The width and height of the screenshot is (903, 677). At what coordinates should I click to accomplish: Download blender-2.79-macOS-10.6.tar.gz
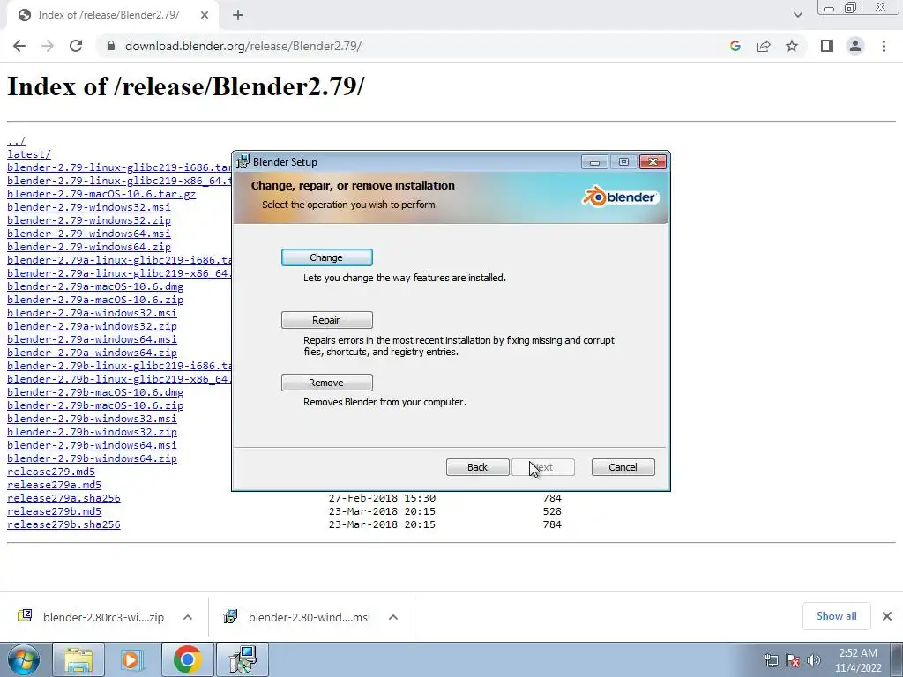(x=101, y=194)
